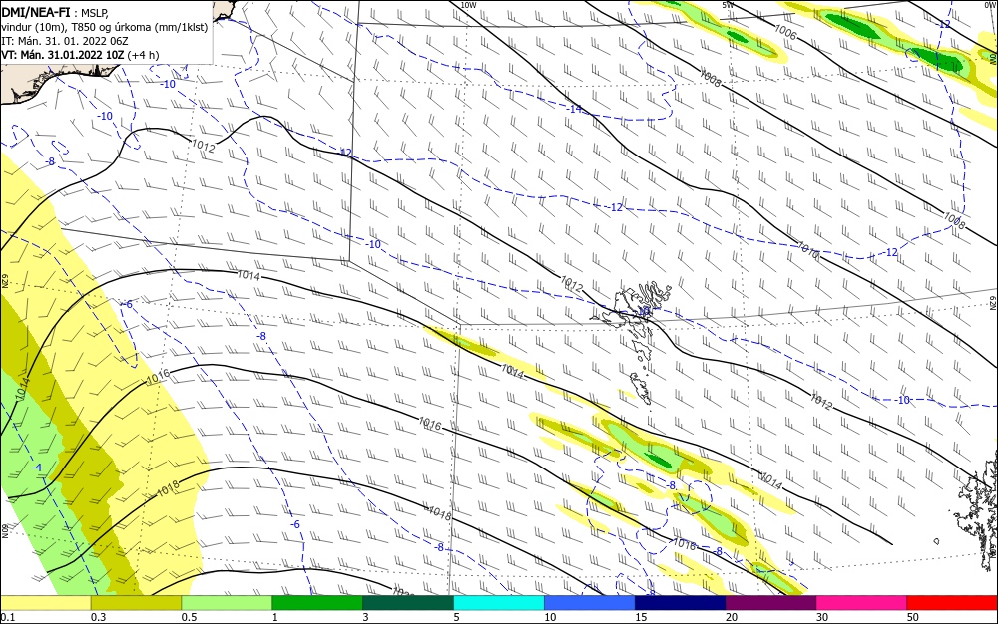Click the '0.3' legend value
Screen dimensions: 998x624
pos(98,617)
